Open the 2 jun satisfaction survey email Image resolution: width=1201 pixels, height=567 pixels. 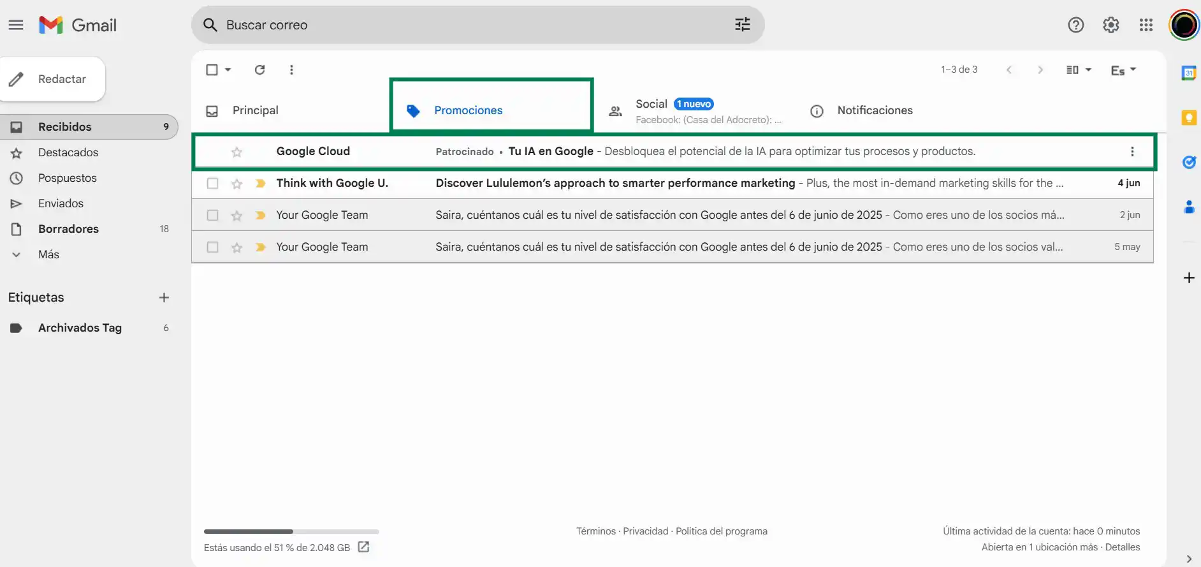[673, 215]
